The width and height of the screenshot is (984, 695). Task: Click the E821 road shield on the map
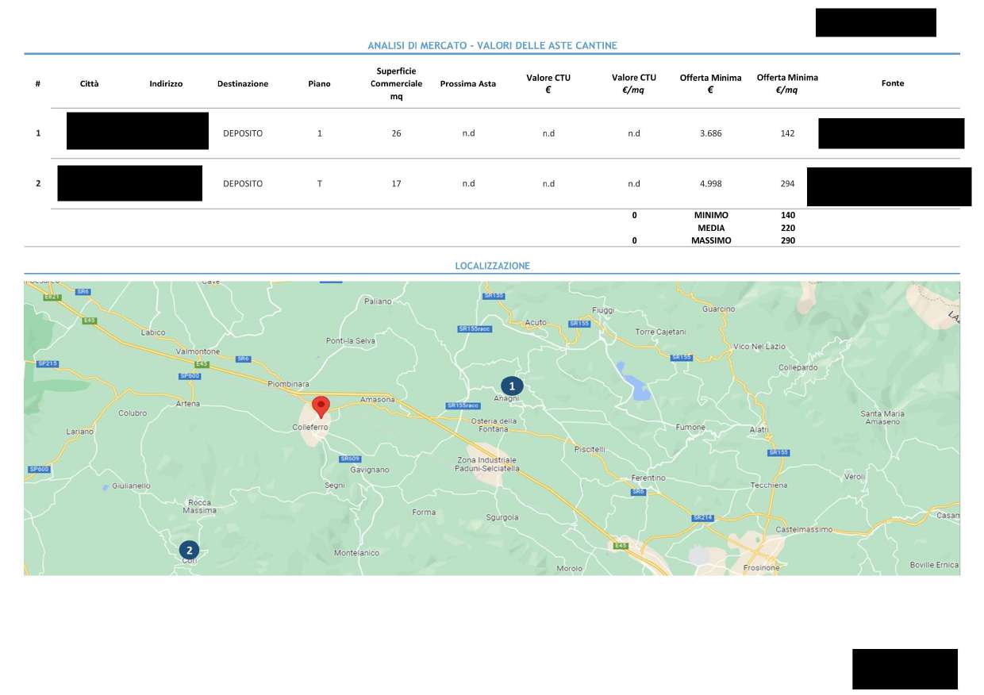pos(53,297)
